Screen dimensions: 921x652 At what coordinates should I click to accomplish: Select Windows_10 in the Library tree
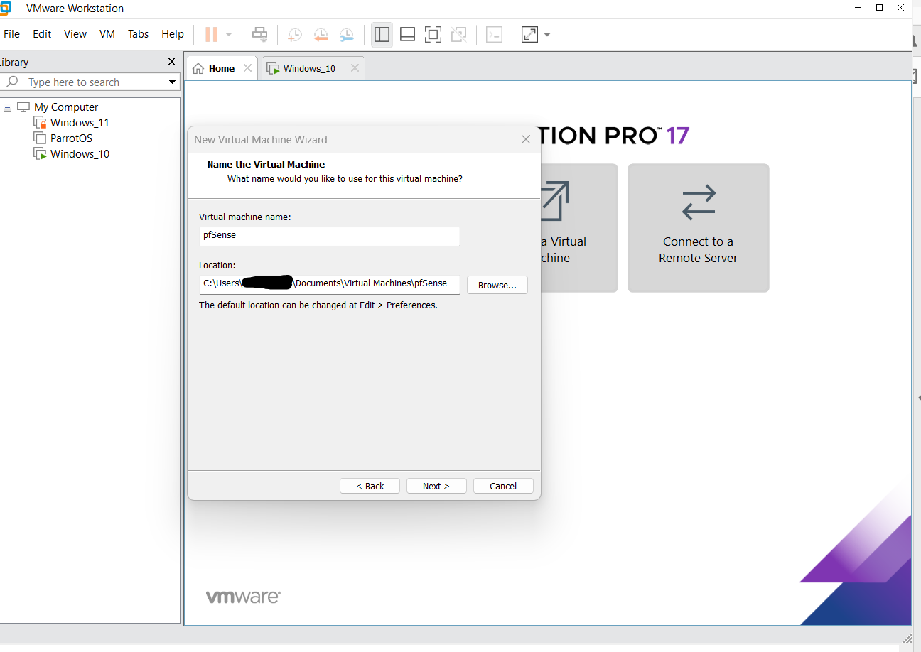80,154
